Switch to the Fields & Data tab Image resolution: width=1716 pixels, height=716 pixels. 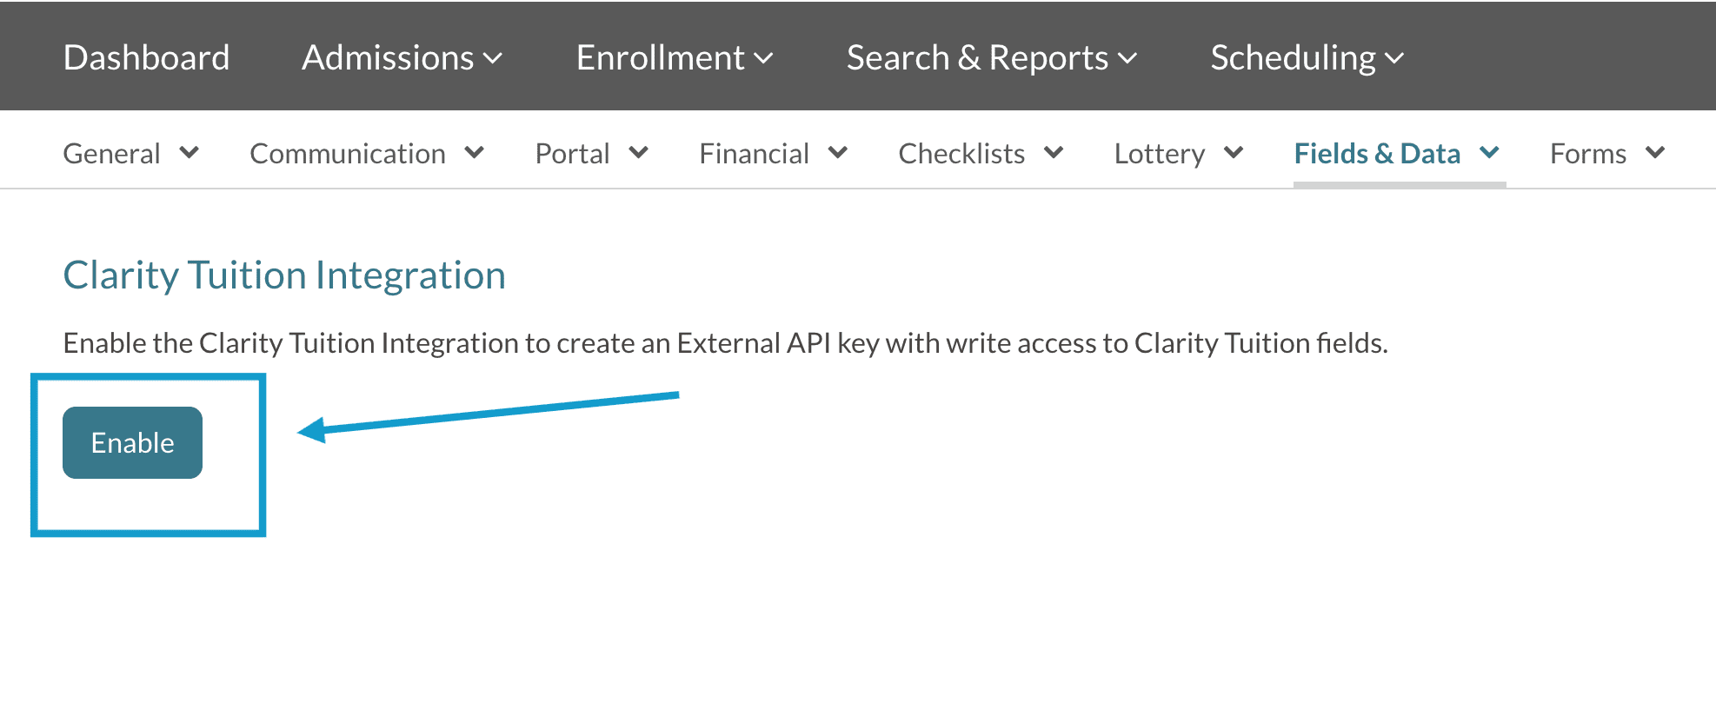point(1377,153)
